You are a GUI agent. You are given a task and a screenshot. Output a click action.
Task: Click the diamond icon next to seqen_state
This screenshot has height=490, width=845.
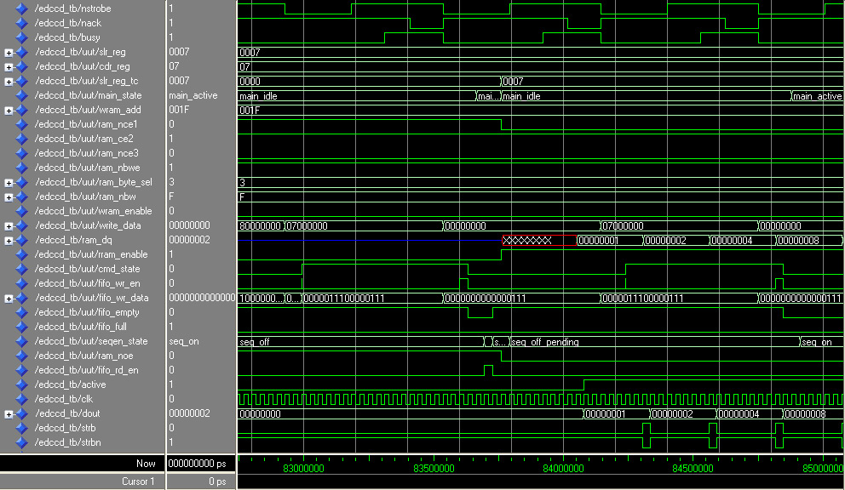click(x=21, y=341)
